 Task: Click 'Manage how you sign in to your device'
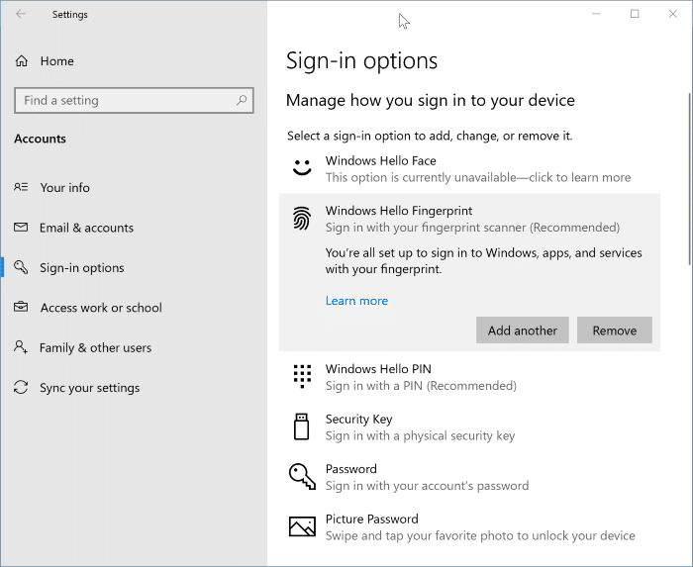(431, 100)
